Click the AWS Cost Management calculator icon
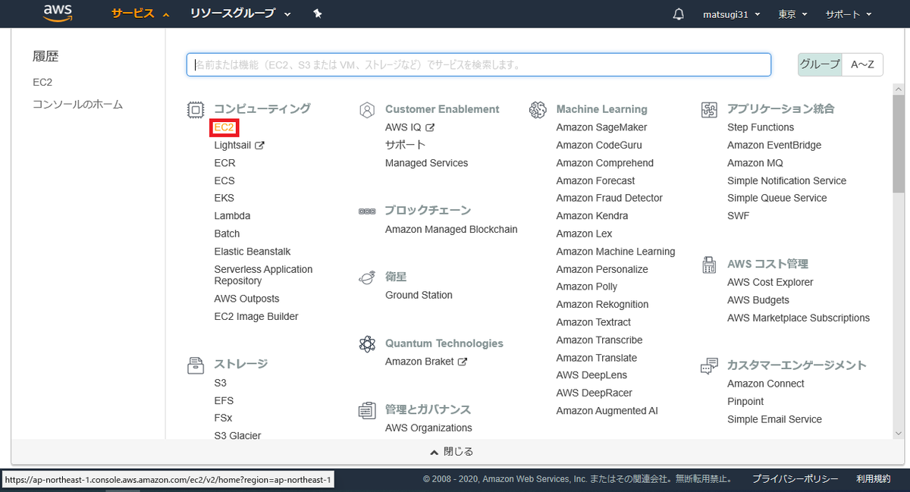 pyautogui.click(x=709, y=265)
